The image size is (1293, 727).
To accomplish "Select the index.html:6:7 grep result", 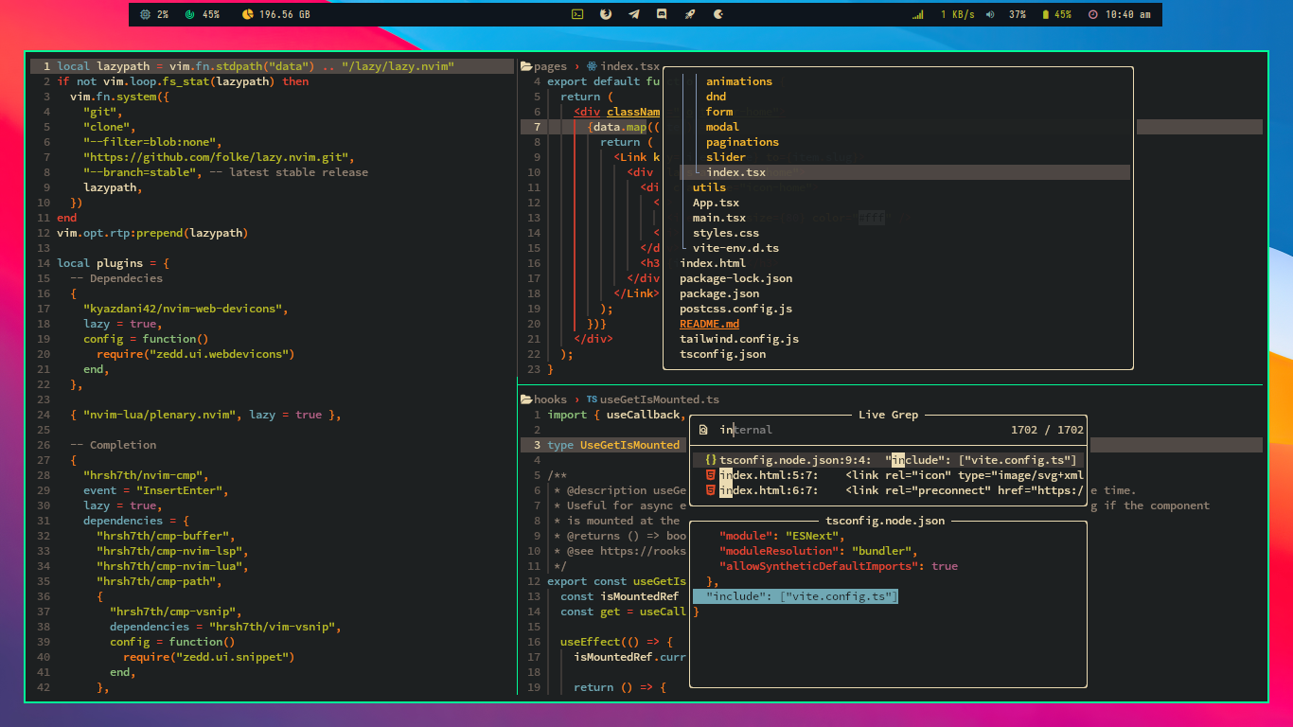I will click(x=888, y=490).
